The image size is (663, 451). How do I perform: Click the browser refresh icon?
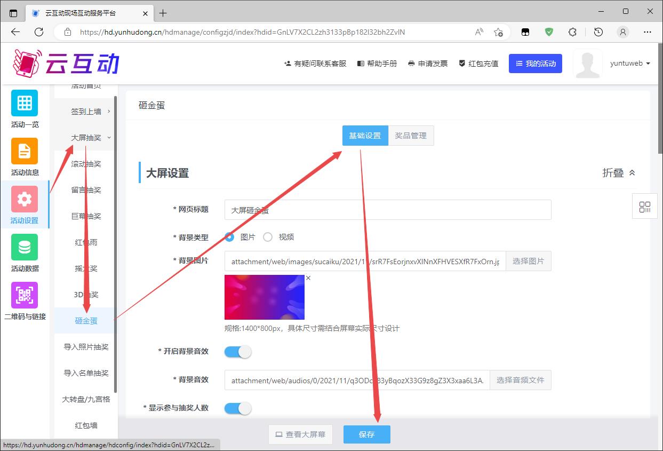[39, 32]
